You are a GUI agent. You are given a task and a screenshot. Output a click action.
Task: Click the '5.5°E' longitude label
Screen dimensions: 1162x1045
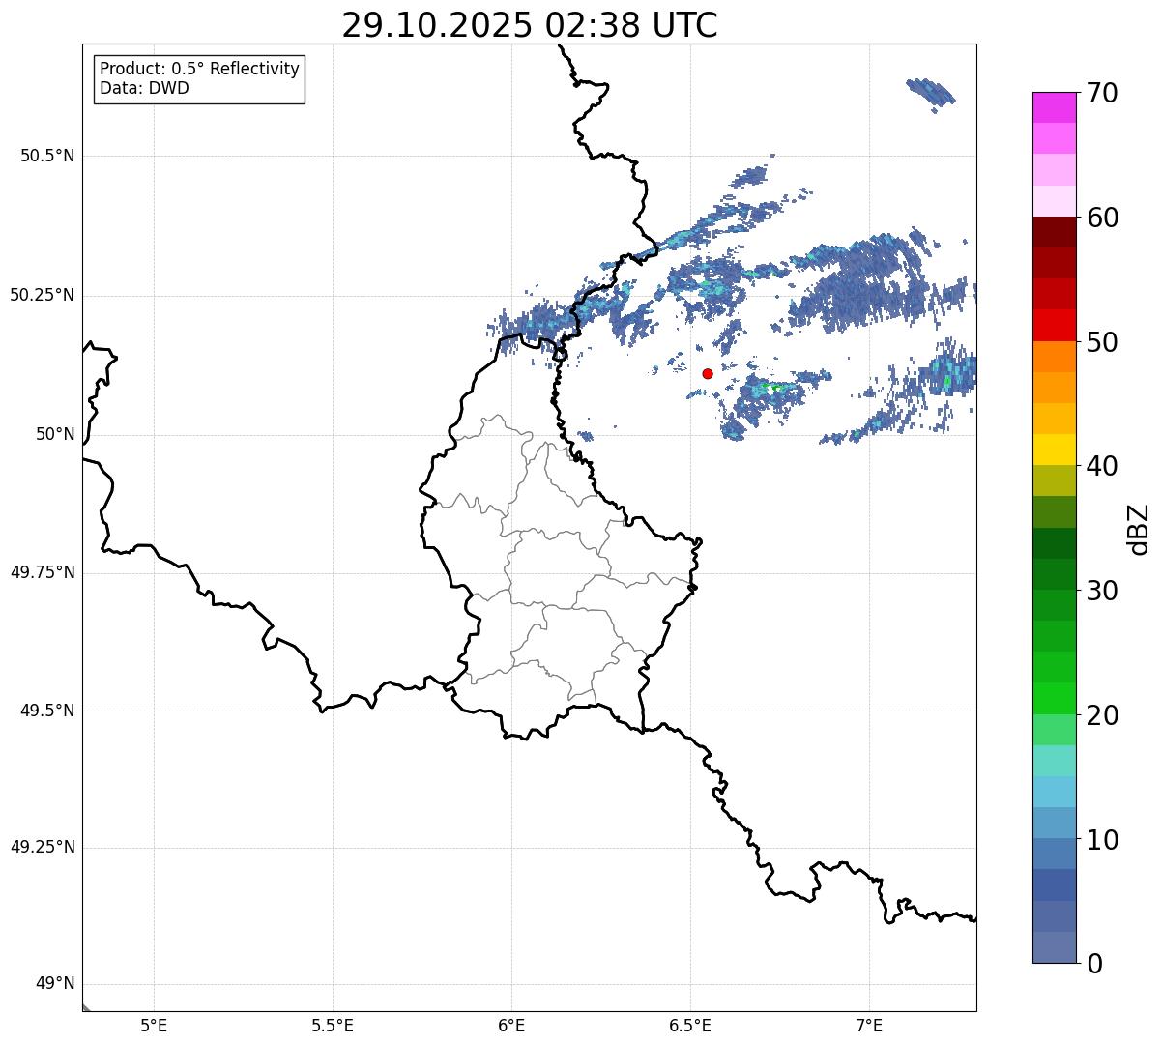[333, 1025]
